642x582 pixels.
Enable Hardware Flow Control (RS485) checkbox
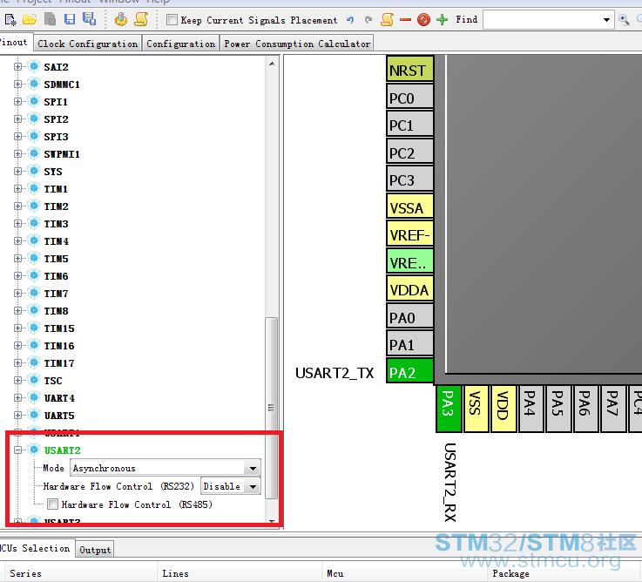52,504
